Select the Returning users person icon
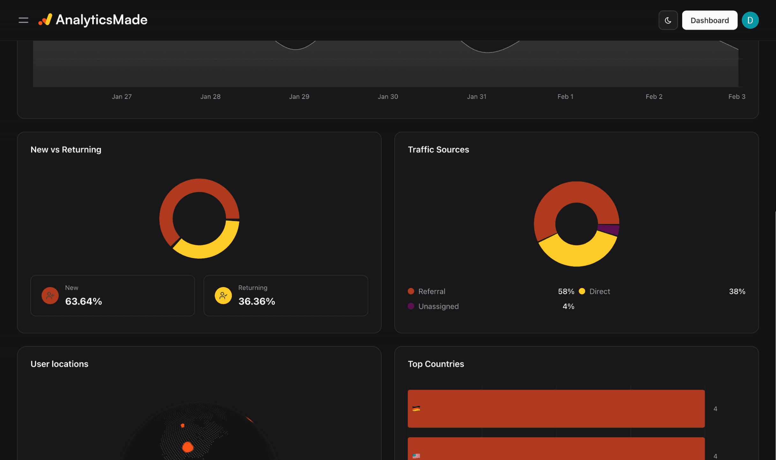The height and width of the screenshot is (460, 776). [x=224, y=295]
